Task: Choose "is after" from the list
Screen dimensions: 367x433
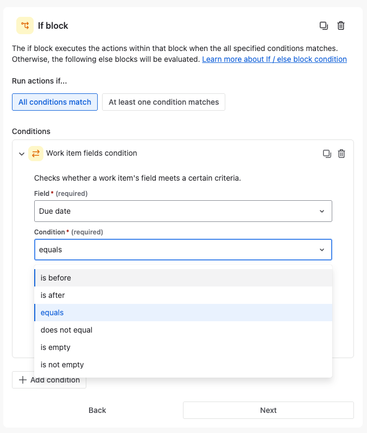Action: click(183, 295)
